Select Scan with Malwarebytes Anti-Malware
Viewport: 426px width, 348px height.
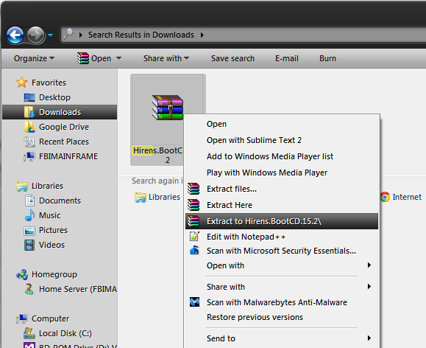pos(282,302)
